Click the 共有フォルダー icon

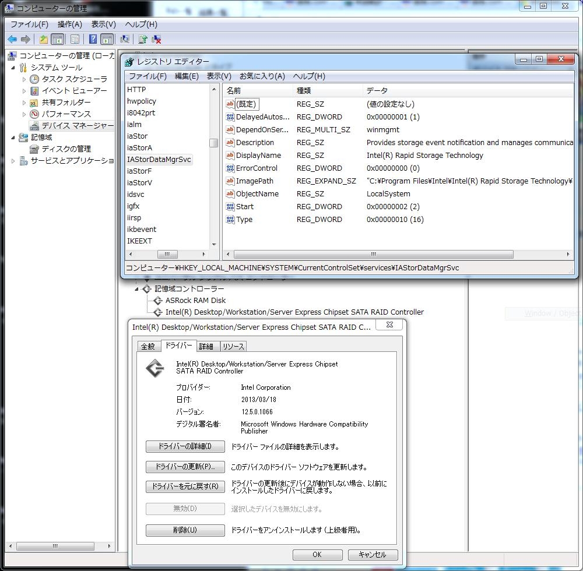[34, 103]
